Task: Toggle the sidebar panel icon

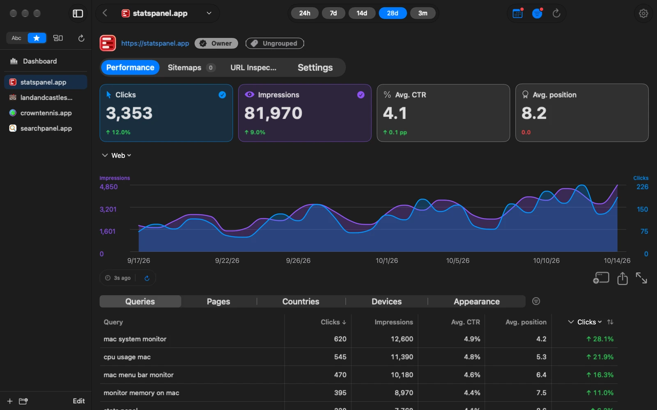Action: (78, 14)
